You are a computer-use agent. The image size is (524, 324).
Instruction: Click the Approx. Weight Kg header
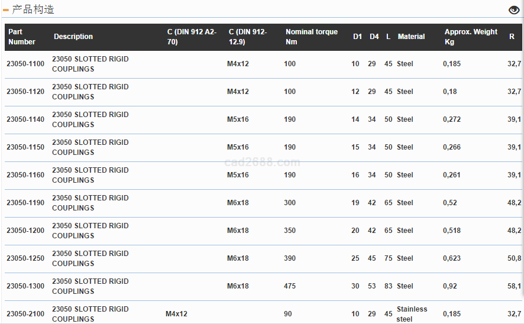(471, 37)
